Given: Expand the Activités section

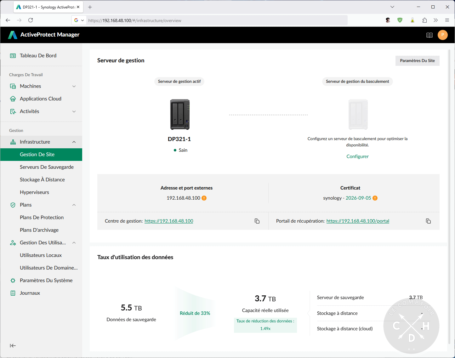Looking at the screenshot, I should [74, 111].
